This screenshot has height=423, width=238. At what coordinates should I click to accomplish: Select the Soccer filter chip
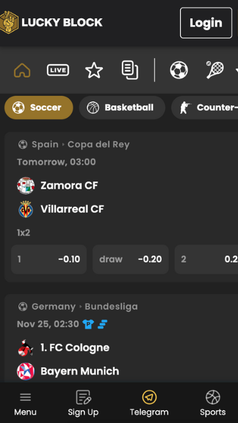pos(39,108)
